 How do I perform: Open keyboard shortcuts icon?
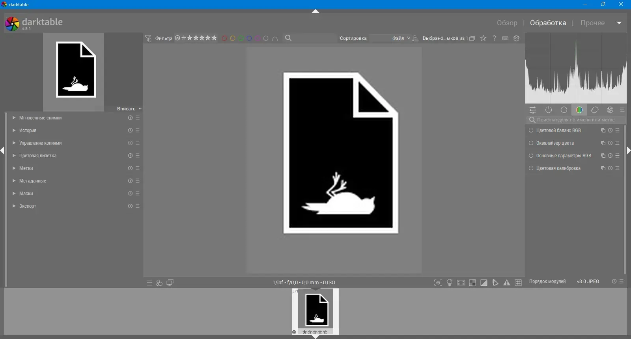point(506,38)
